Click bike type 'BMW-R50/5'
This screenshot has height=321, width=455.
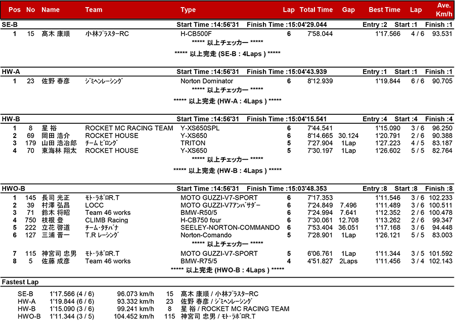(x=199, y=213)
